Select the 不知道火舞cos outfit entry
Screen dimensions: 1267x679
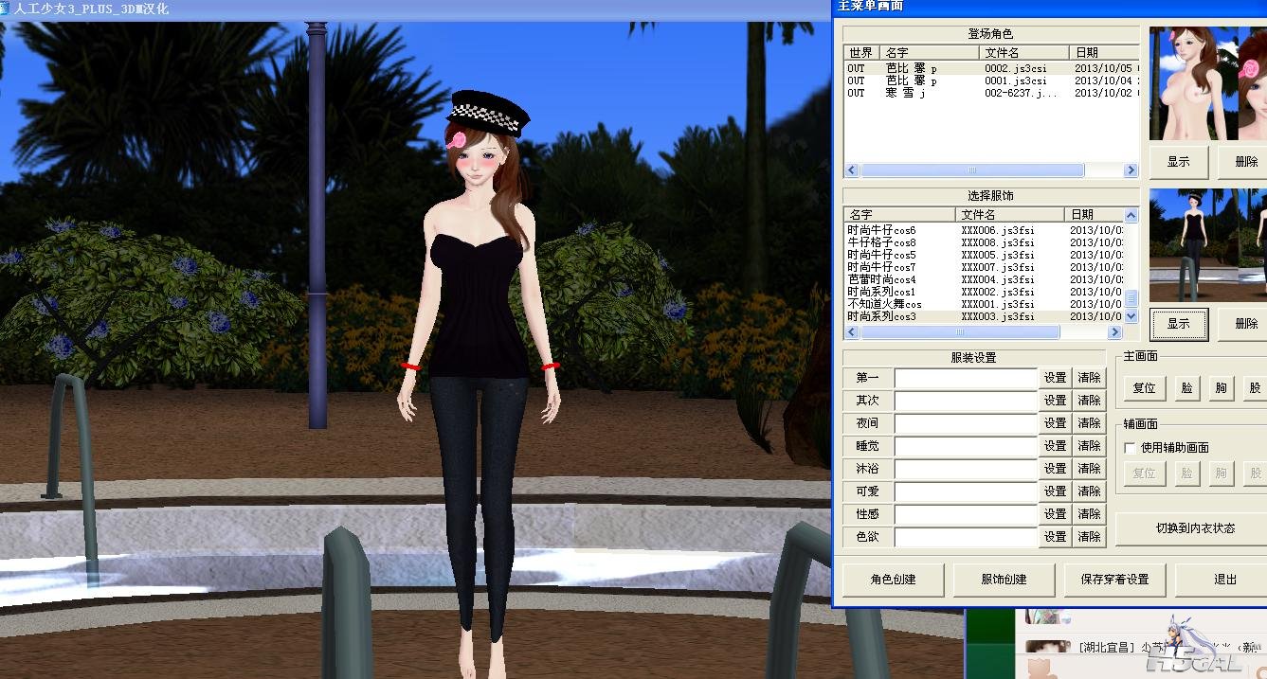pos(885,304)
